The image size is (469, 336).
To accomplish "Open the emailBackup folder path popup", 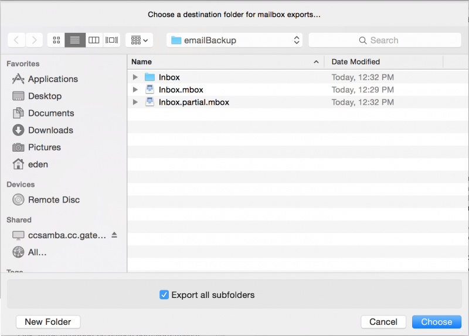I will point(235,40).
